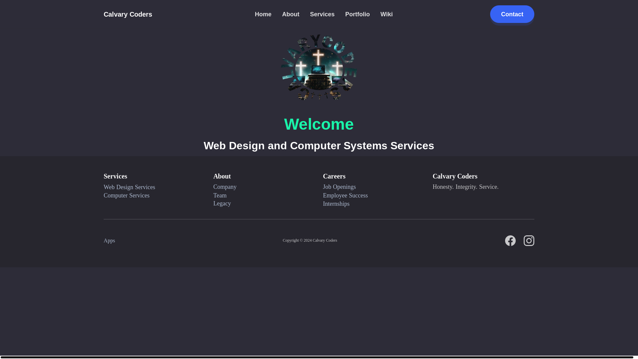Viewport: 638px width, 359px height.
Task: Open the Job Openings link
Action: [339, 187]
